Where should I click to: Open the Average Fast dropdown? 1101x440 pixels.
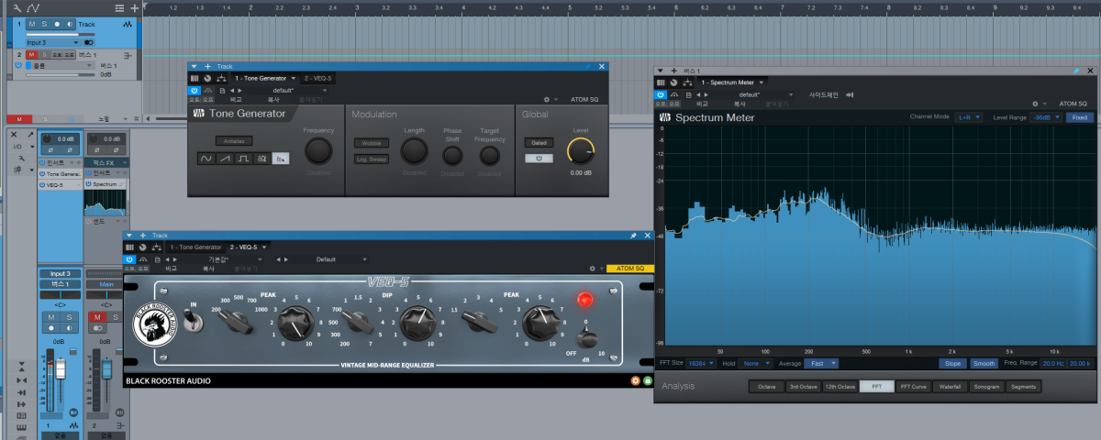820,363
